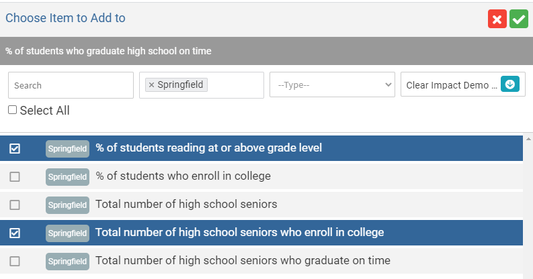Click Springfield badge beside enroll in college percentage

(67, 177)
